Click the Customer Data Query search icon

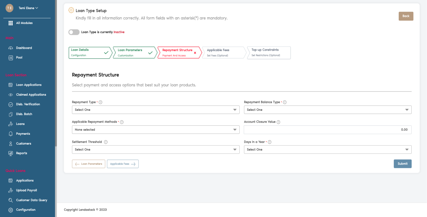point(10,200)
